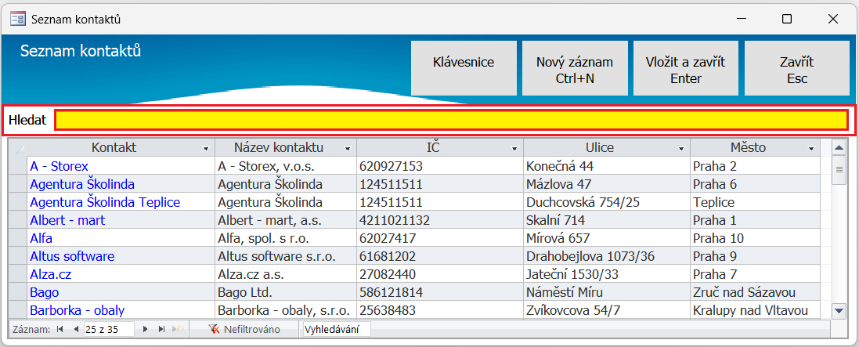The image size is (859, 347).
Task: Open the Ulice column filter dropdown
Action: (681, 148)
